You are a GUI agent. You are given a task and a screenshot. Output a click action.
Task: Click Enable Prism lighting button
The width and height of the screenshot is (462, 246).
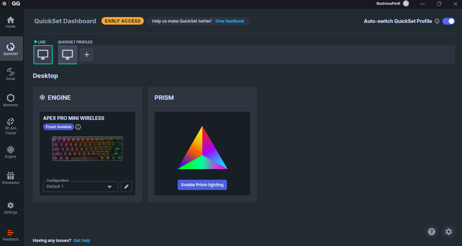point(202,185)
